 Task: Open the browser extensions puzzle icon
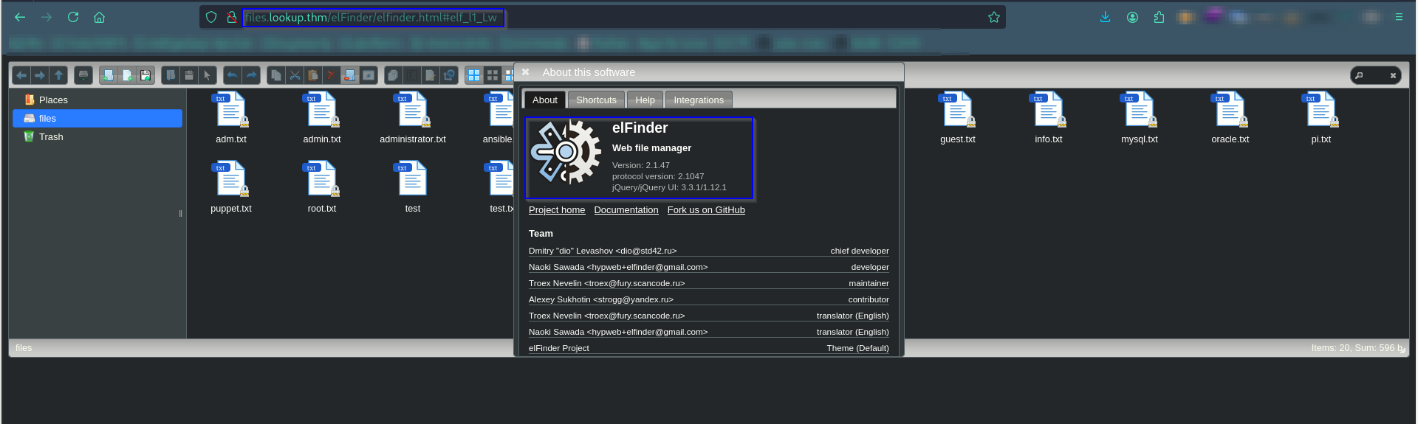(1159, 17)
